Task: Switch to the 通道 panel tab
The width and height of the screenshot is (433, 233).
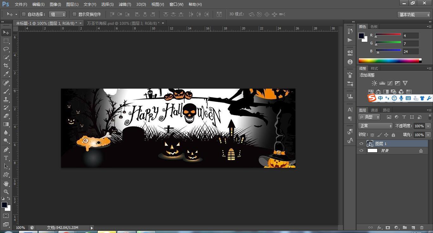Action: coord(374,110)
